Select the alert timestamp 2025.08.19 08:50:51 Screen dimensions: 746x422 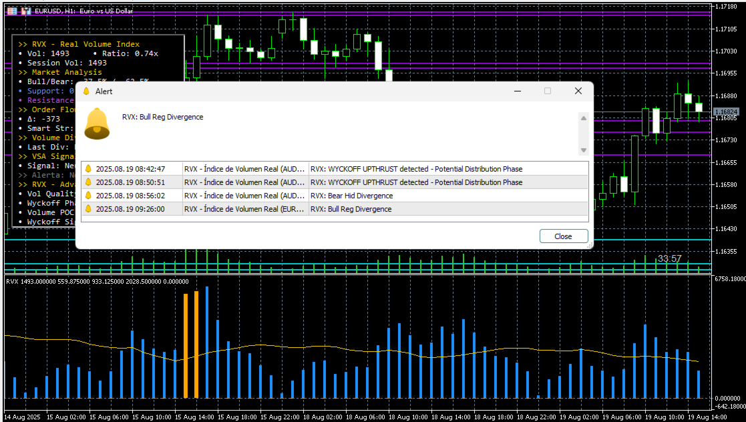point(130,182)
